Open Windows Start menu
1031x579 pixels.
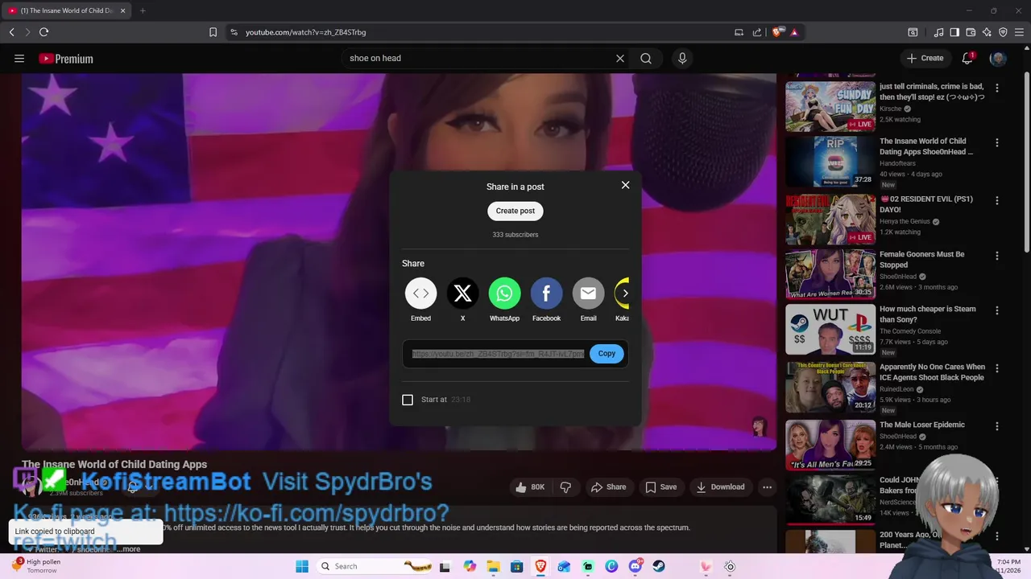302,566
